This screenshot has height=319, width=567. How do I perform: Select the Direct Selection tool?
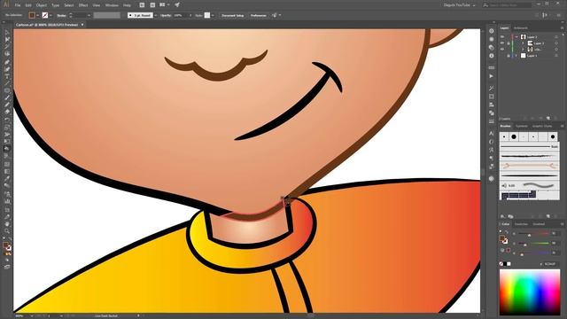(7, 39)
